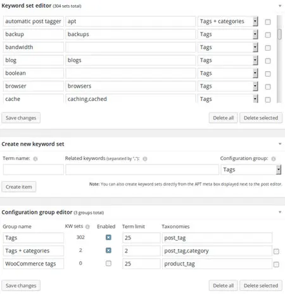Click the Term name input field
The width and height of the screenshot is (285, 294).
click(x=34, y=170)
